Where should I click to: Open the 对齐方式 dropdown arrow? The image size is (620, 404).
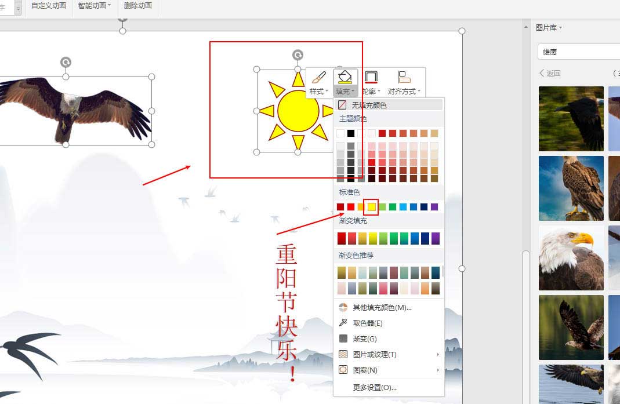pos(419,92)
